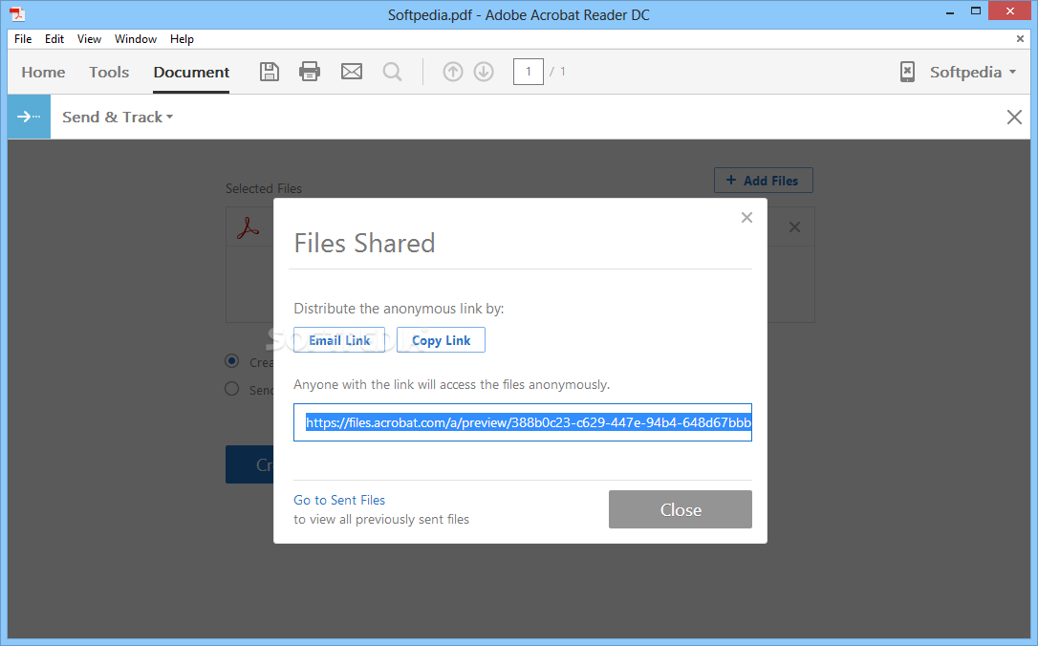
Task: Click the mobile link device icon
Action: (907, 72)
